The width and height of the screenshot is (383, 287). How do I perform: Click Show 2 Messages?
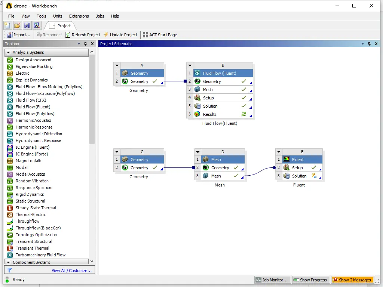pyautogui.click(x=352, y=280)
